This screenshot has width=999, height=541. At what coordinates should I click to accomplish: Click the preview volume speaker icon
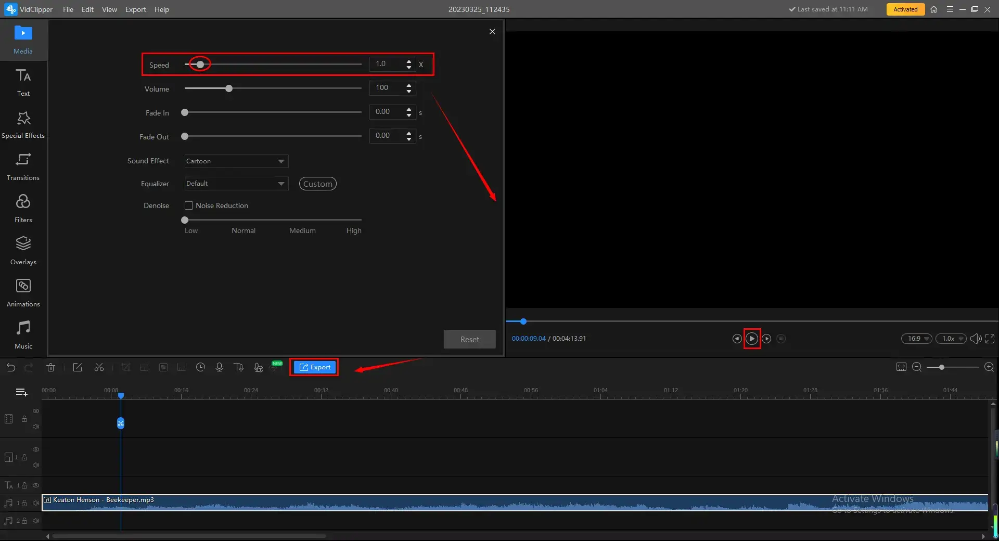[x=976, y=339]
